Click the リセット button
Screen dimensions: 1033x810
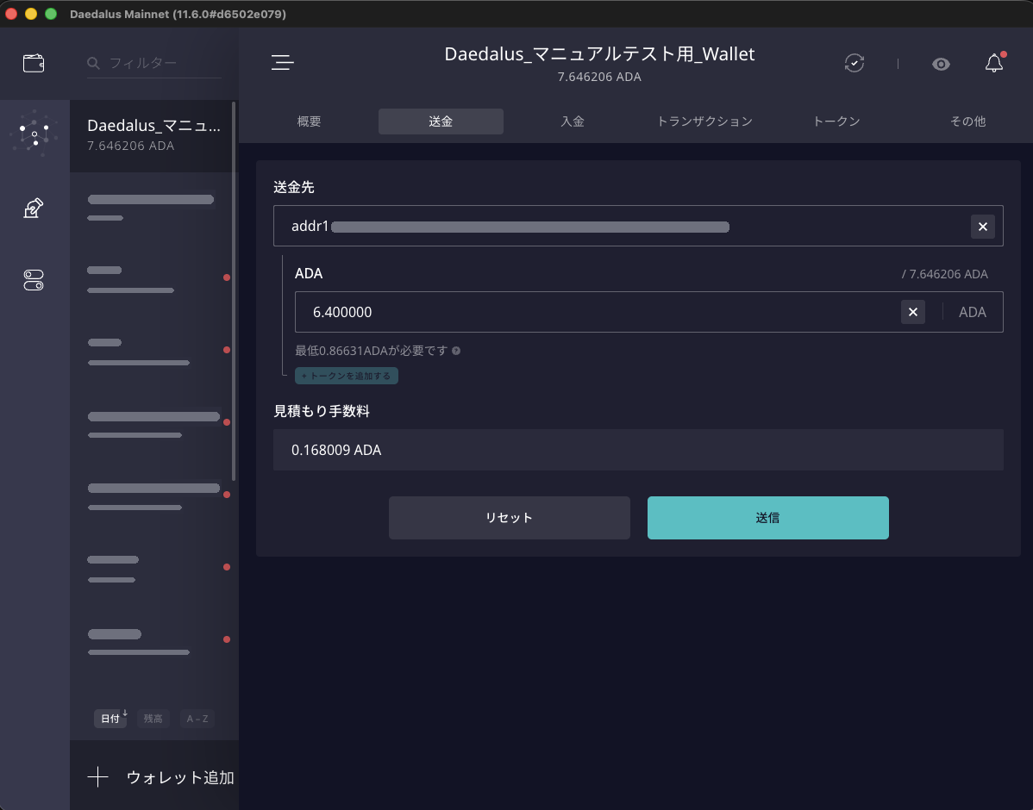[x=510, y=518]
